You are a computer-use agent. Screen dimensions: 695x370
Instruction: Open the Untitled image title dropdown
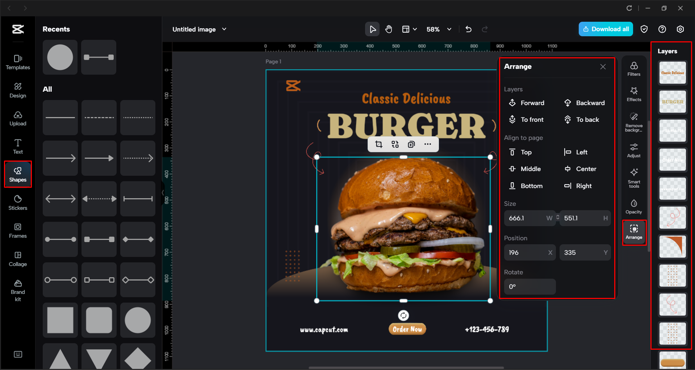tap(224, 29)
